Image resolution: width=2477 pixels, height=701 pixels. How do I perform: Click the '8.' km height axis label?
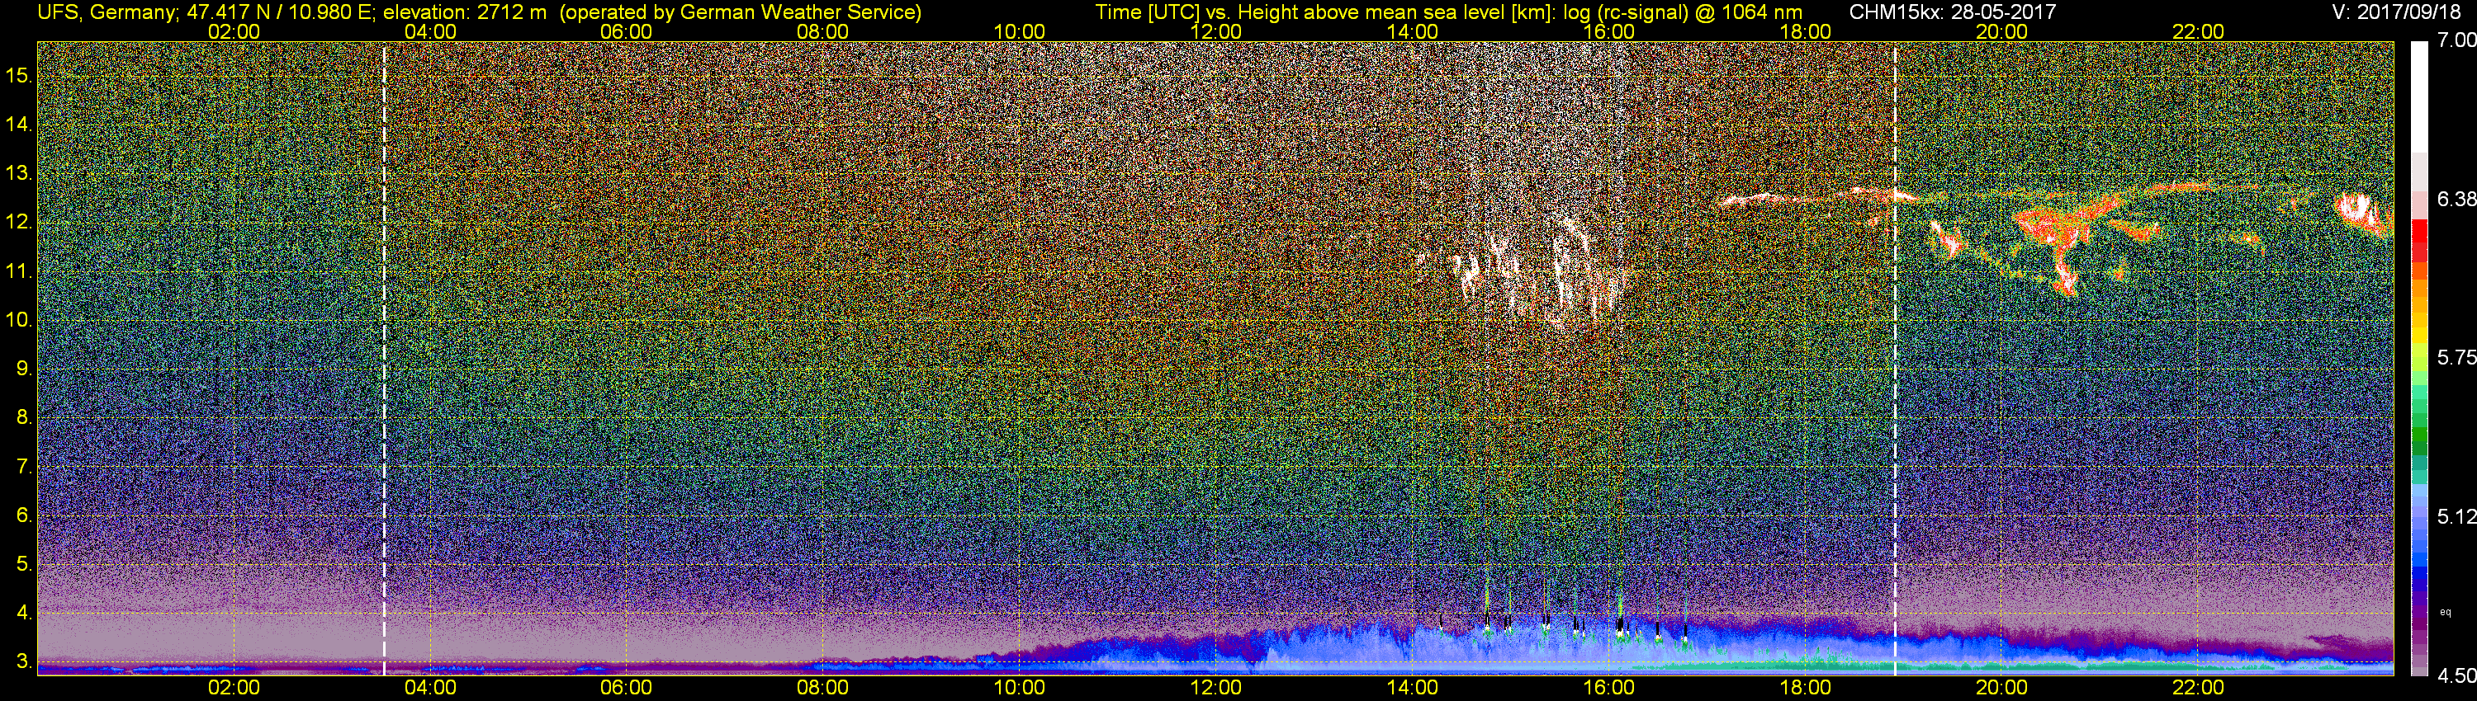(24, 418)
